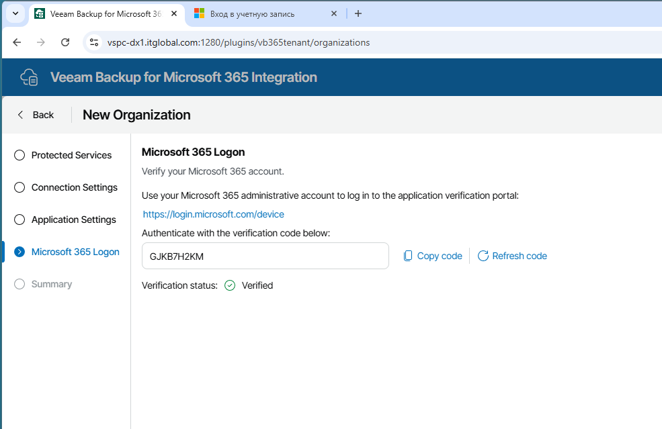
Task: Go Back from New Organization wizard
Action: click(x=36, y=115)
